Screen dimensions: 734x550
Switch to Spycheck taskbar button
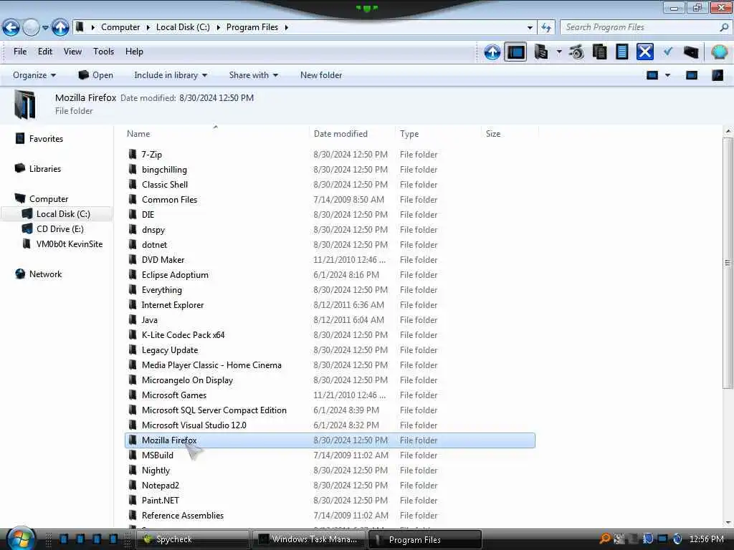(x=192, y=539)
